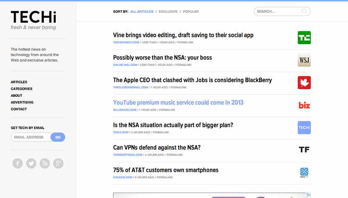The image size is (348, 198).
Task: Open TECHi's Twitter profile icon
Action: pos(31,163)
